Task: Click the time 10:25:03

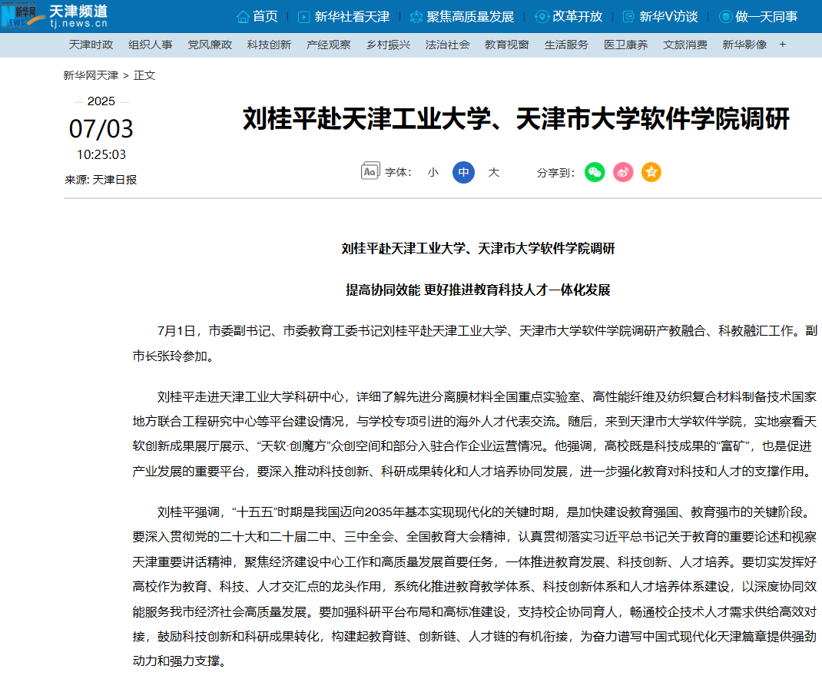Action: (101, 154)
